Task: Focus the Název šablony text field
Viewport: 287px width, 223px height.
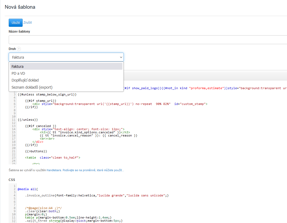Action: 147,40
